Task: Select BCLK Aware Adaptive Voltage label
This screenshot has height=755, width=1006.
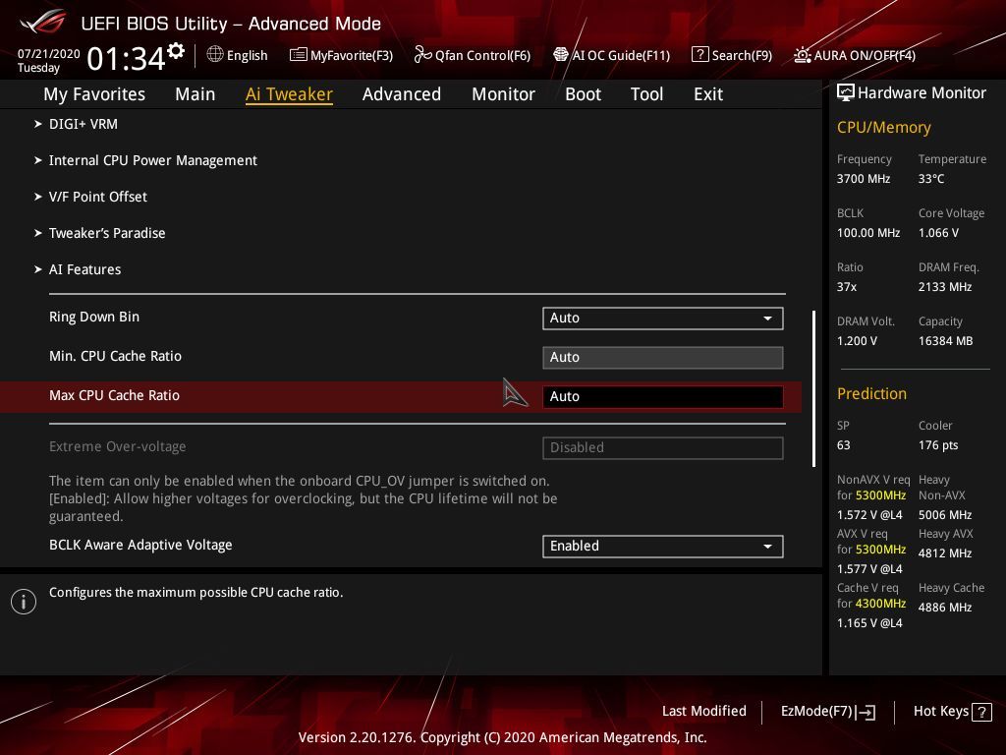Action: [140, 545]
